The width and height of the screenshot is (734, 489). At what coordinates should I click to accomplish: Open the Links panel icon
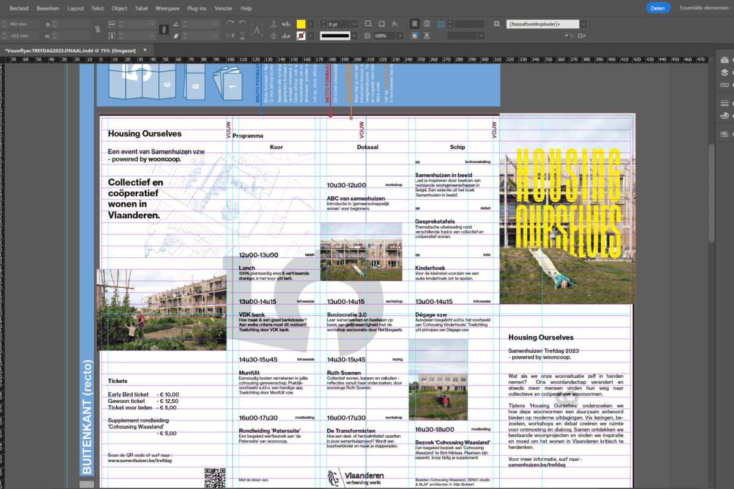click(725, 84)
